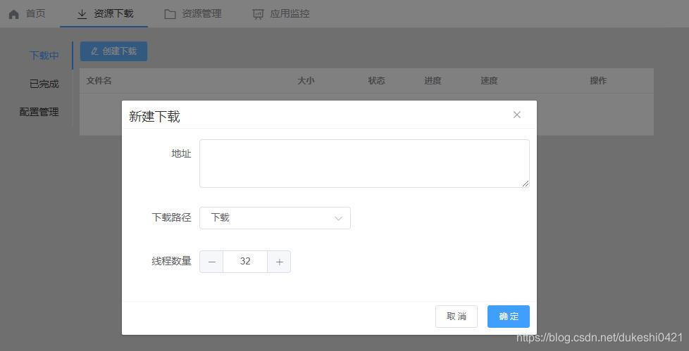This screenshot has width=689, height=351.
Task: Click inside the 地址 text area
Action: coord(364,164)
